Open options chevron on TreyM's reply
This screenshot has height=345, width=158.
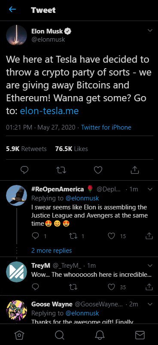point(150,266)
